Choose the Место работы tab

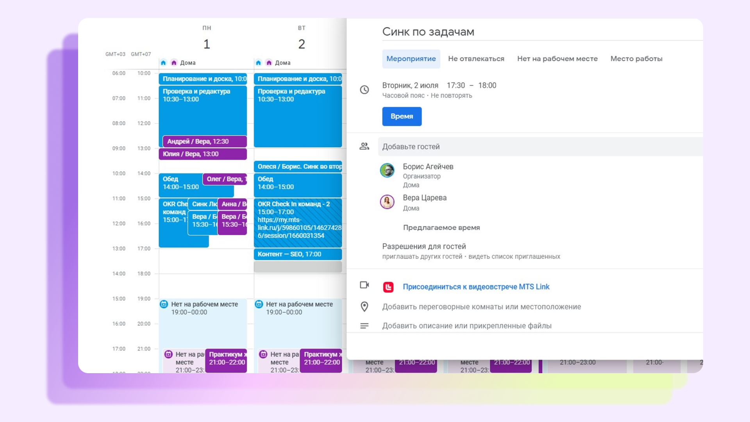coord(636,59)
